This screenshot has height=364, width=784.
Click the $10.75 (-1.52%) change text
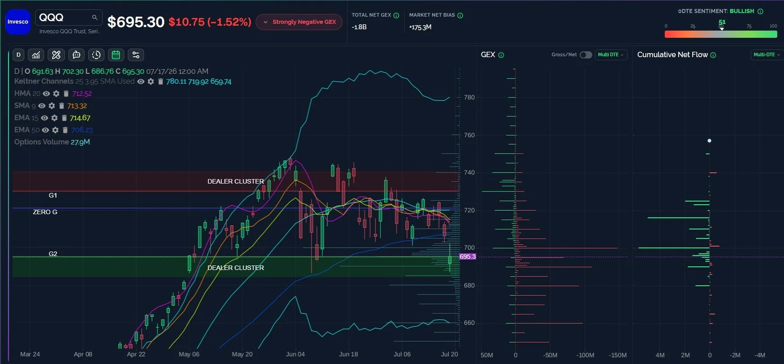coord(210,22)
